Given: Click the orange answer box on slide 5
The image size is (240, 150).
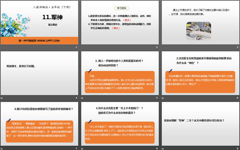Looking at the screenshot, I should point(120,82).
